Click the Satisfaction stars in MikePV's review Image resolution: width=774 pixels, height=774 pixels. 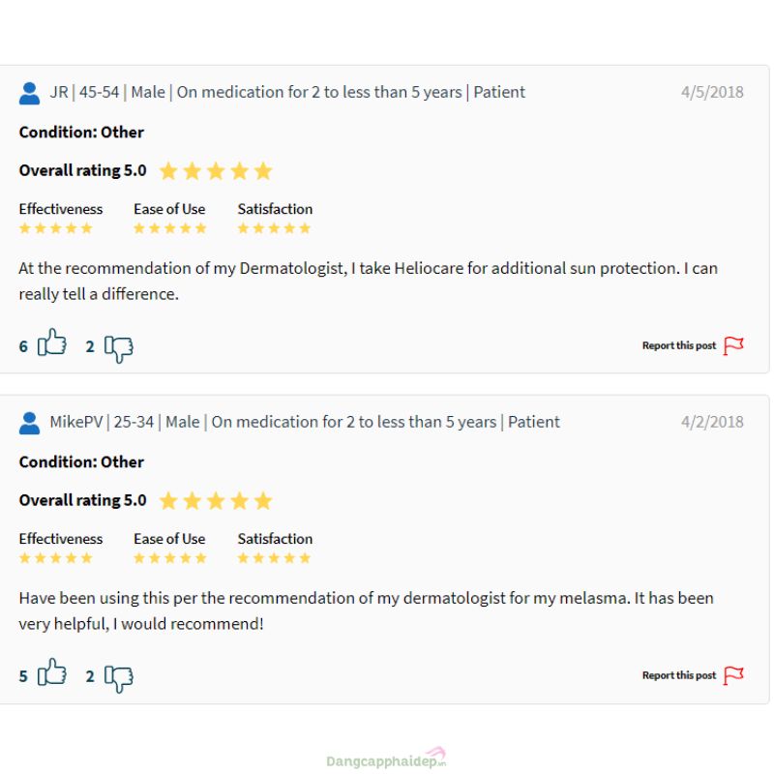[274, 558]
